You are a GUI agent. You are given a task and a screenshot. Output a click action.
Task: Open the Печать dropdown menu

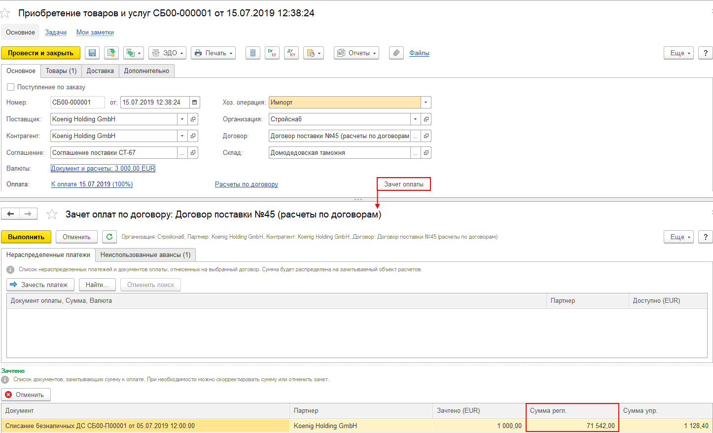coord(213,53)
